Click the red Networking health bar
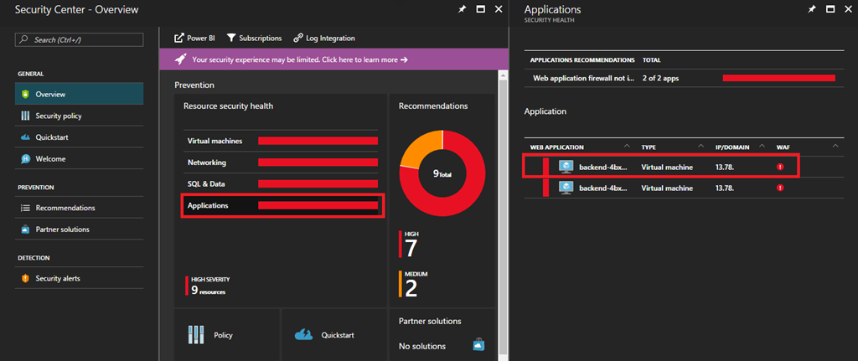The image size is (858, 361). pos(318,162)
